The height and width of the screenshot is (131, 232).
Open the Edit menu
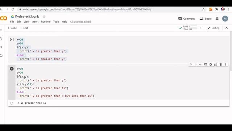[19, 22]
